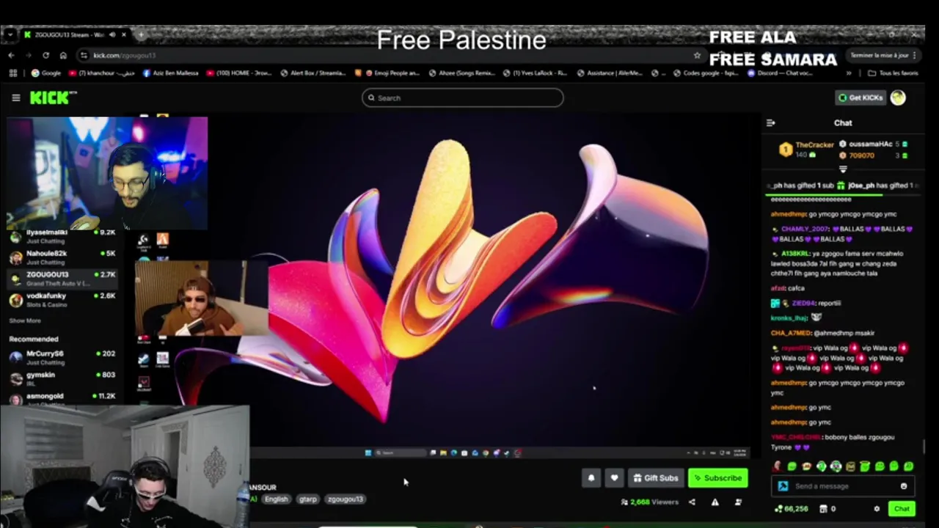Click kronks_lhaj username in chat

tap(789, 318)
